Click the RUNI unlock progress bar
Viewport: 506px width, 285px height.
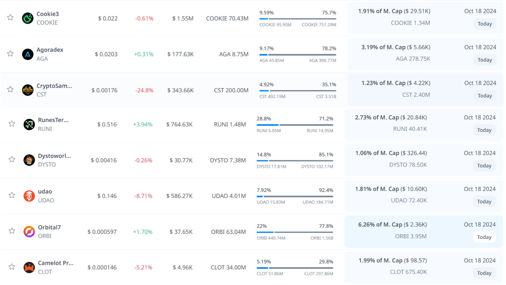pos(295,125)
